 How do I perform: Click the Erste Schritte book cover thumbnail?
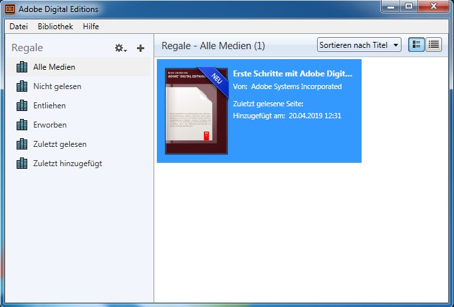(196, 111)
